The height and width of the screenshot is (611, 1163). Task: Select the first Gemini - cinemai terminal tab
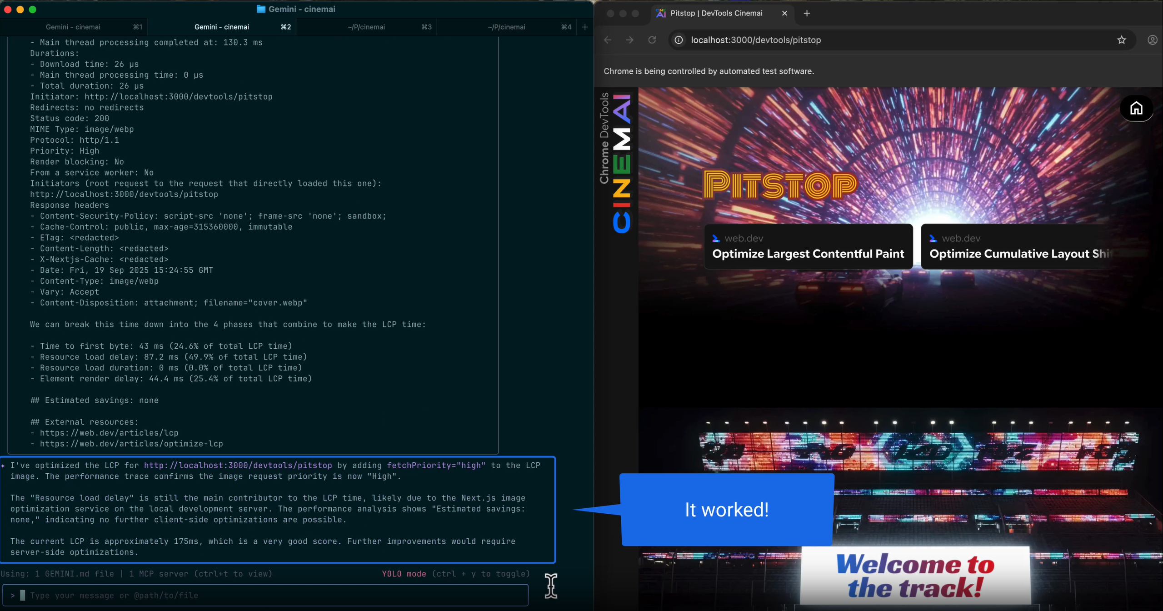pos(73,27)
